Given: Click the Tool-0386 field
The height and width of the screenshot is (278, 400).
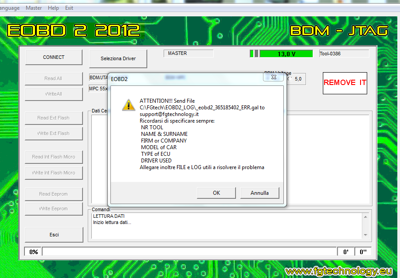Looking at the screenshot, I should click(344, 54).
